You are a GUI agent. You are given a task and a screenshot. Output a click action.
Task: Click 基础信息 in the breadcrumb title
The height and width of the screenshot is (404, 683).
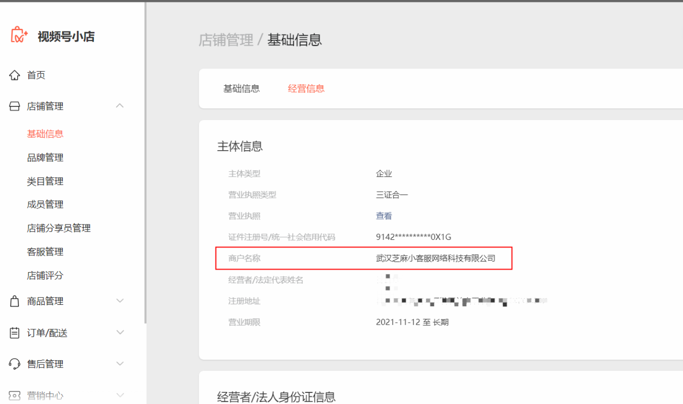click(x=295, y=39)
